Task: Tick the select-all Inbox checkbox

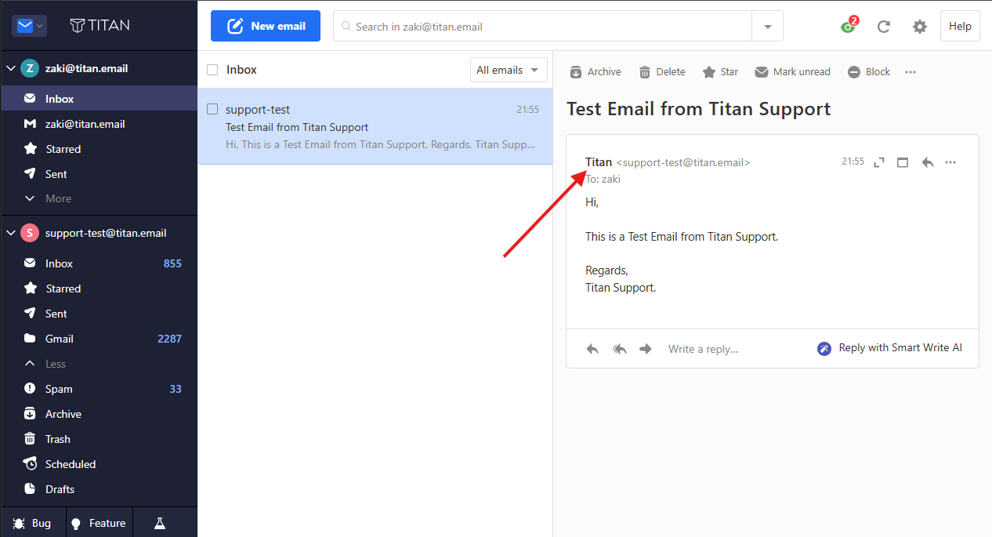Action: [x=212, y=70]
